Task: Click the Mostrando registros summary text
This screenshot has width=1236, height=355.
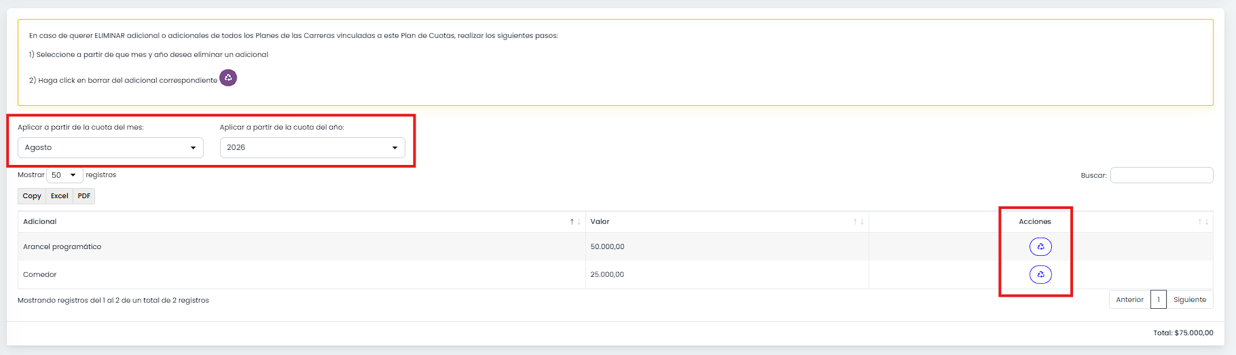Action: point(113,300)
